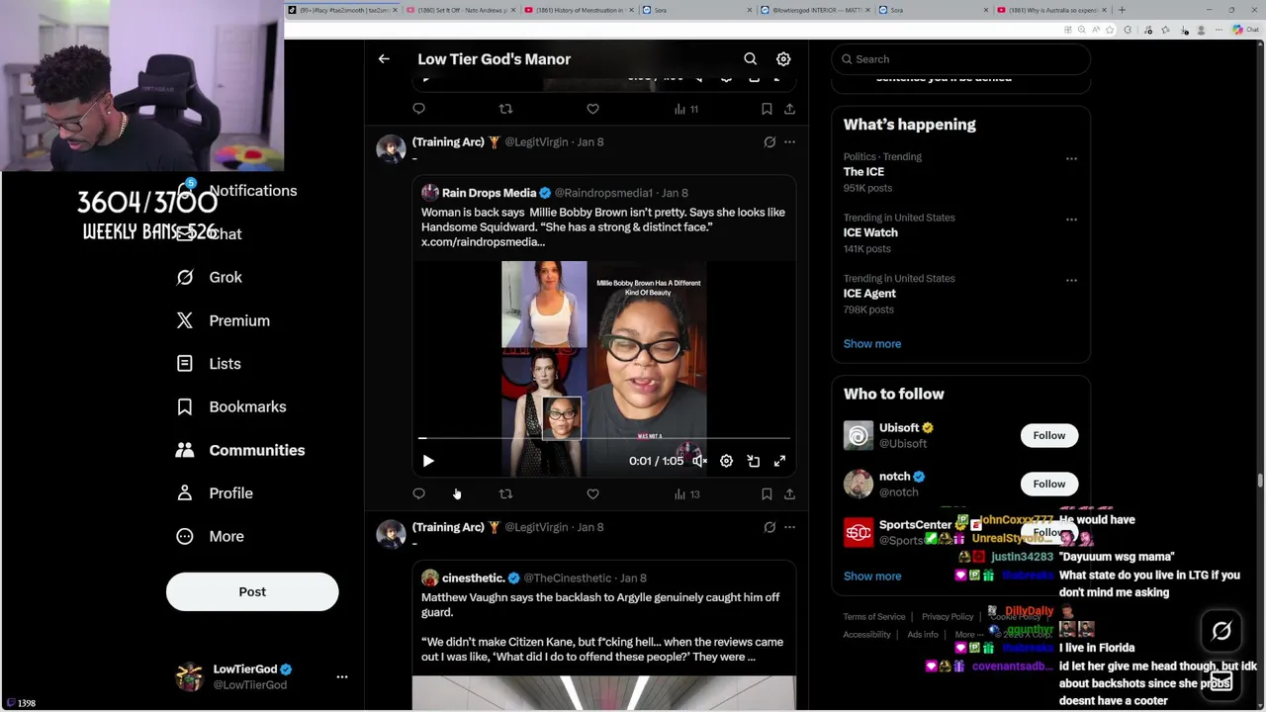
Task: Open the @LegitVirgin handle on Millie post
Action: (x=537, y=141)
